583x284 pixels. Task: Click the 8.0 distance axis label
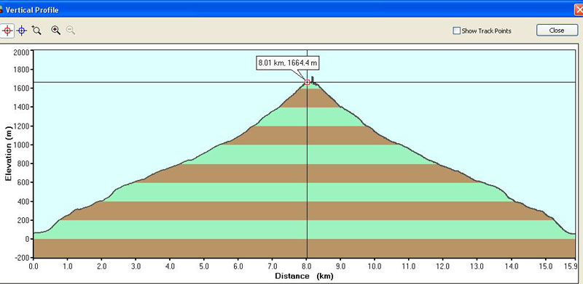point(306,266)
